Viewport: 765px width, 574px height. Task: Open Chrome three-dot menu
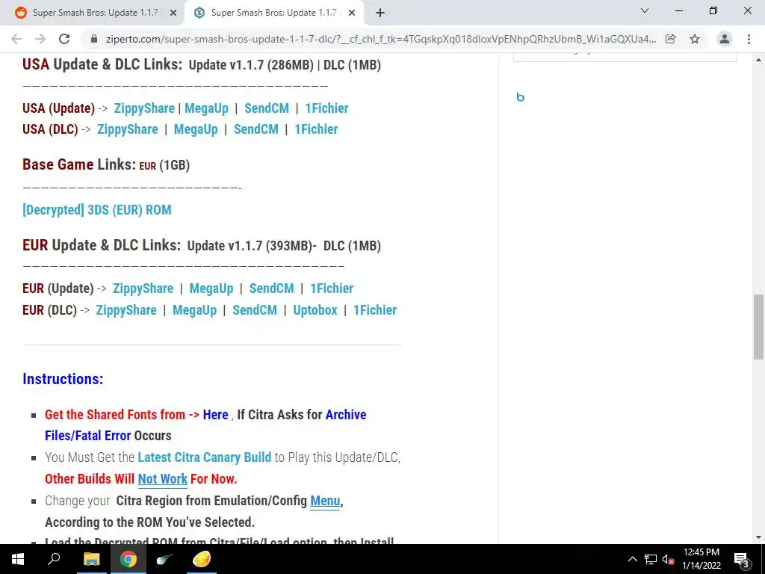tap(749, 39)
